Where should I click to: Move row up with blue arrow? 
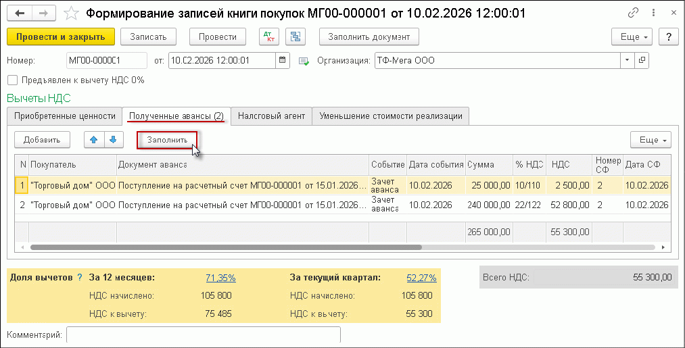[x=94, y=139]
